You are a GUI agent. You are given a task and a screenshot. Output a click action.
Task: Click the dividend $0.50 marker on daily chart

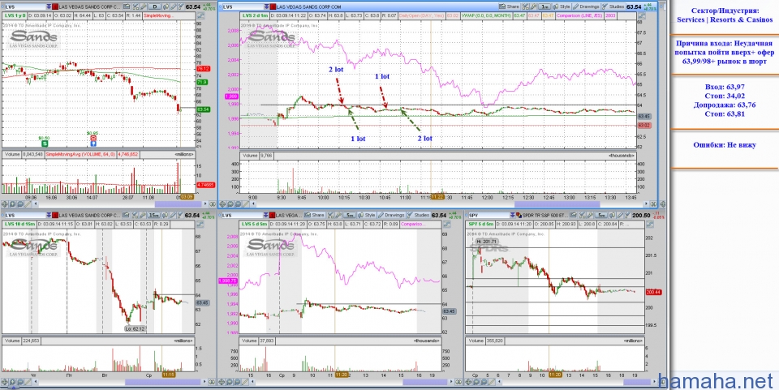(44, 144)
